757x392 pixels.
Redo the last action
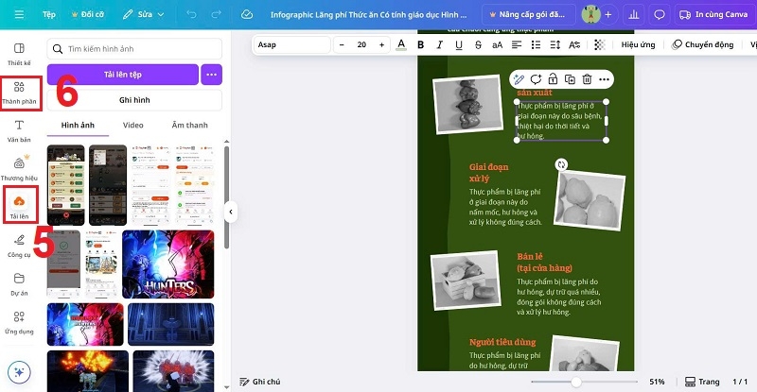click(x=216, y=14)
